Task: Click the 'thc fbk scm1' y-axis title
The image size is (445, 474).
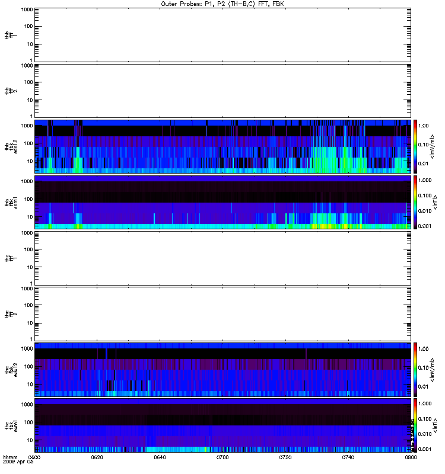Action: [x=11, y=425]
